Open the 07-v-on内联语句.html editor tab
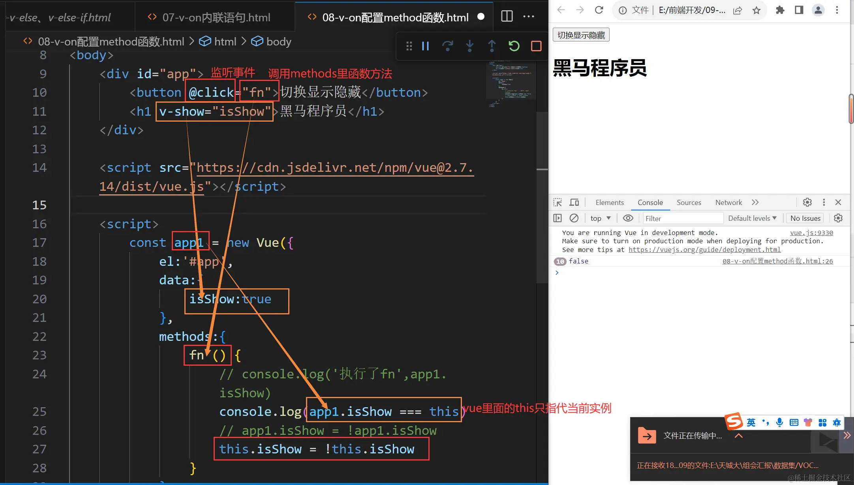Screen dimensions: 854x485 click(215, 17)
